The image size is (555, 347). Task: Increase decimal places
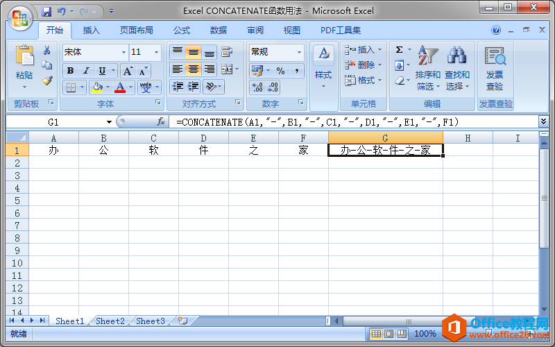[257, 87]
